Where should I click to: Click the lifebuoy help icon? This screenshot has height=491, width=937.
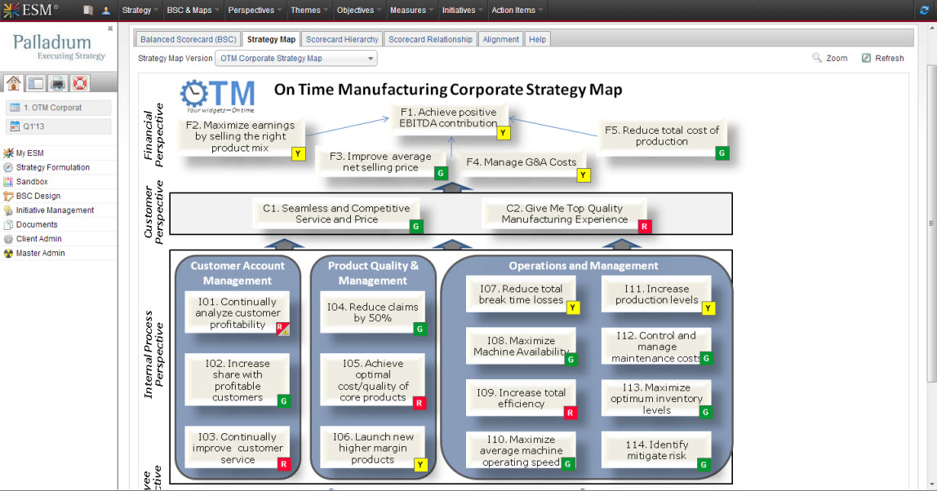click(x=80, y=83)
